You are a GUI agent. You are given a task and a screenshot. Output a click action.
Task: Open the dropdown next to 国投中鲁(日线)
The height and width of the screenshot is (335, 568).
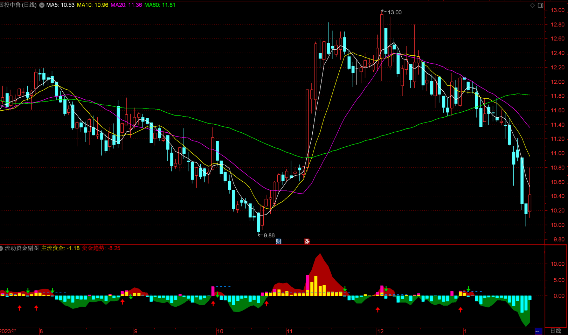coord(42,5)
